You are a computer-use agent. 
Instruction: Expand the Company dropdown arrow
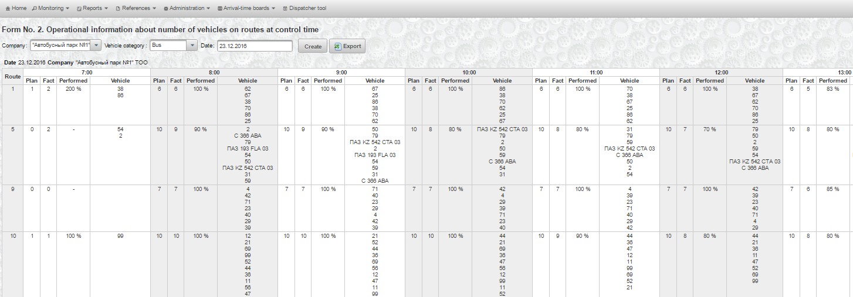96,46
